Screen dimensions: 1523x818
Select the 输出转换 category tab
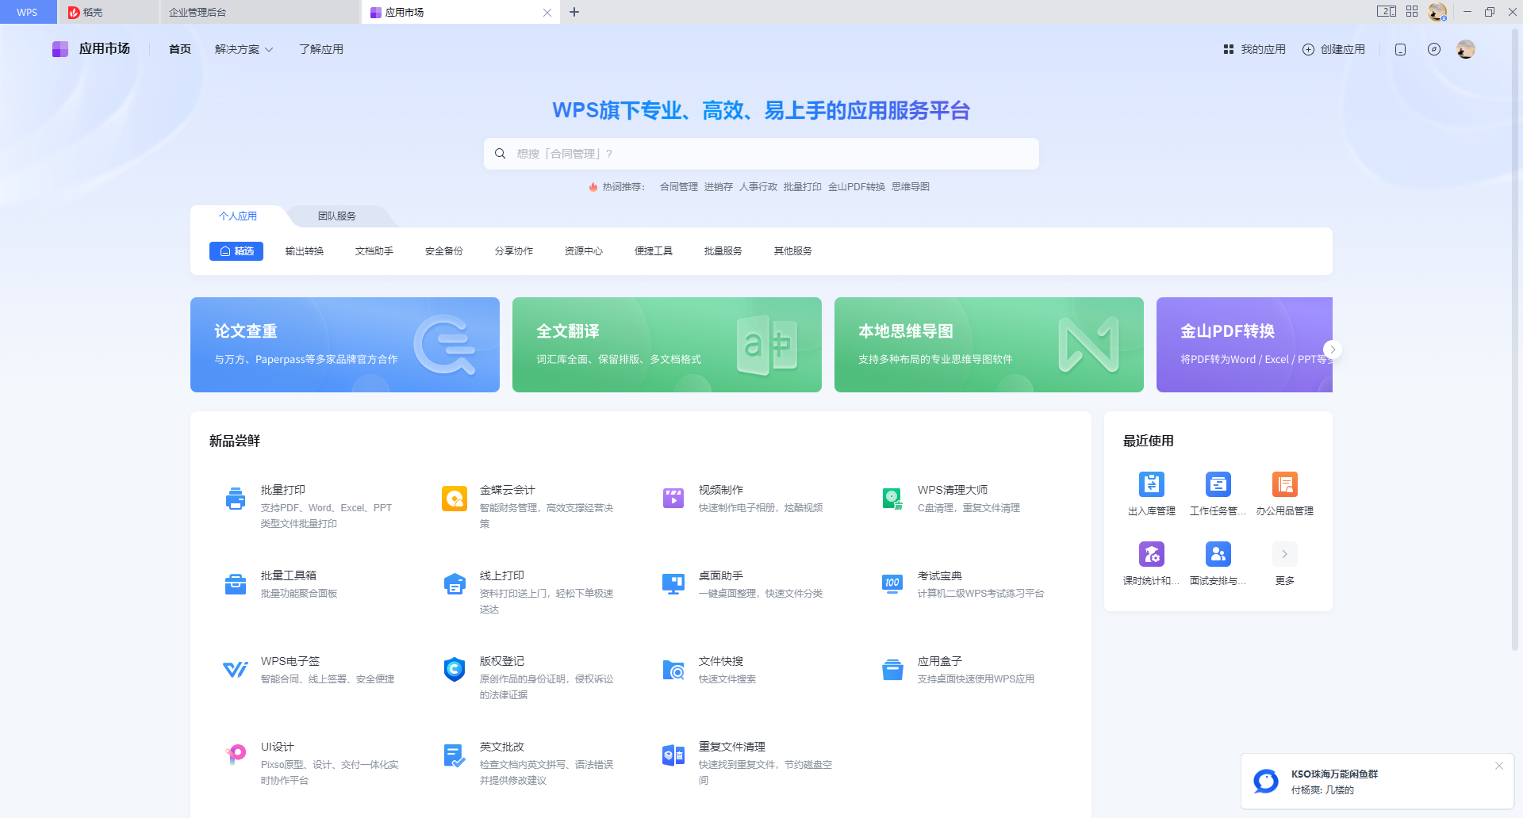pos(305,251)
